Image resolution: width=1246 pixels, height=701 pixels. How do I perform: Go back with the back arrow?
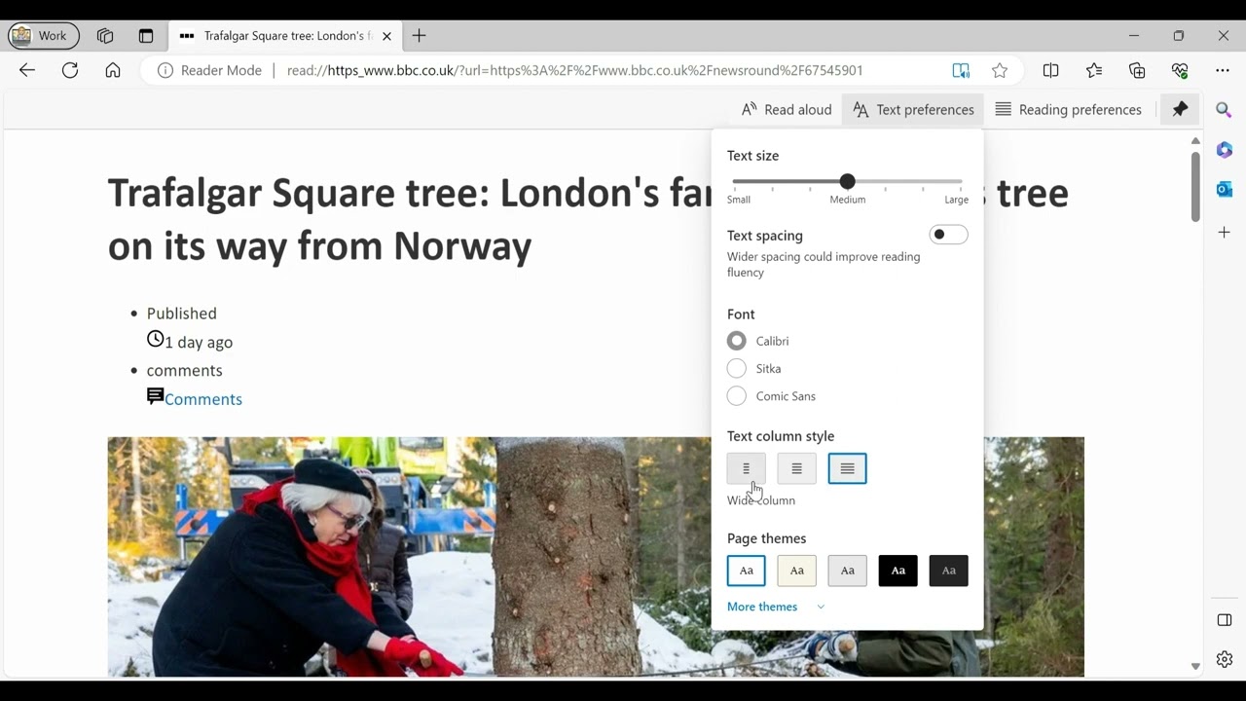coord(27,70)
